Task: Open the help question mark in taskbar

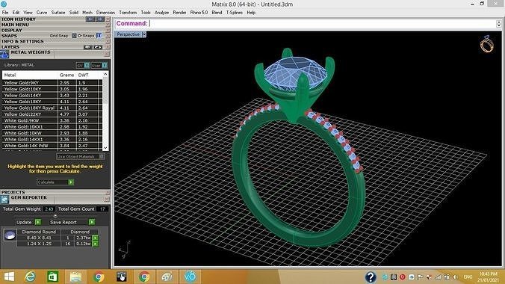Action: (371, 277)
